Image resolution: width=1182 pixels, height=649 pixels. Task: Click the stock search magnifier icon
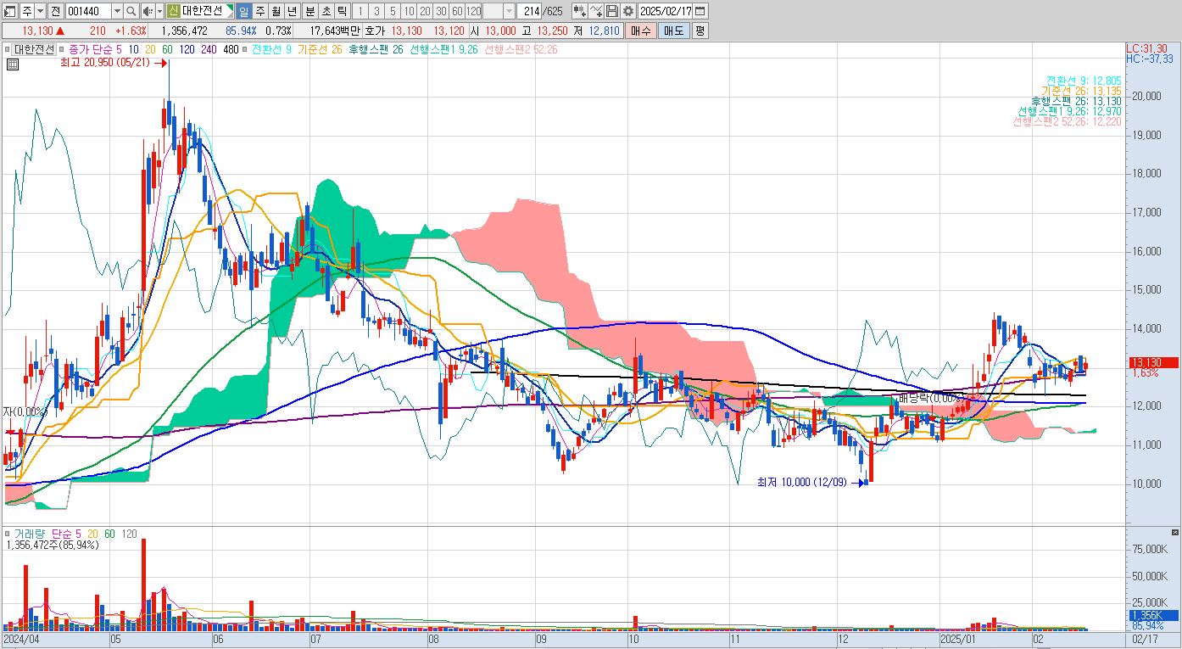(x=131, y=11)
